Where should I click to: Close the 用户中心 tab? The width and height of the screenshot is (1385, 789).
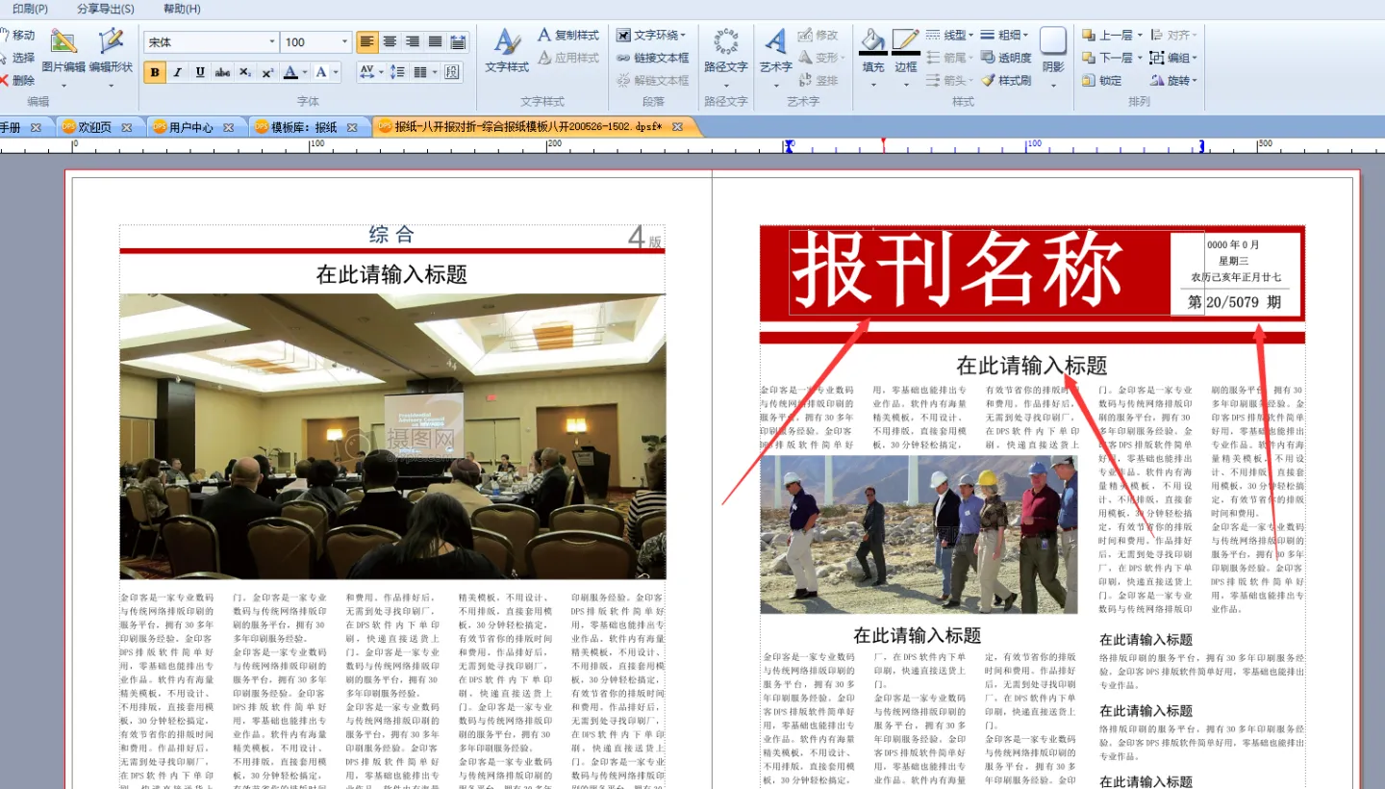click(x=229, y=127)
